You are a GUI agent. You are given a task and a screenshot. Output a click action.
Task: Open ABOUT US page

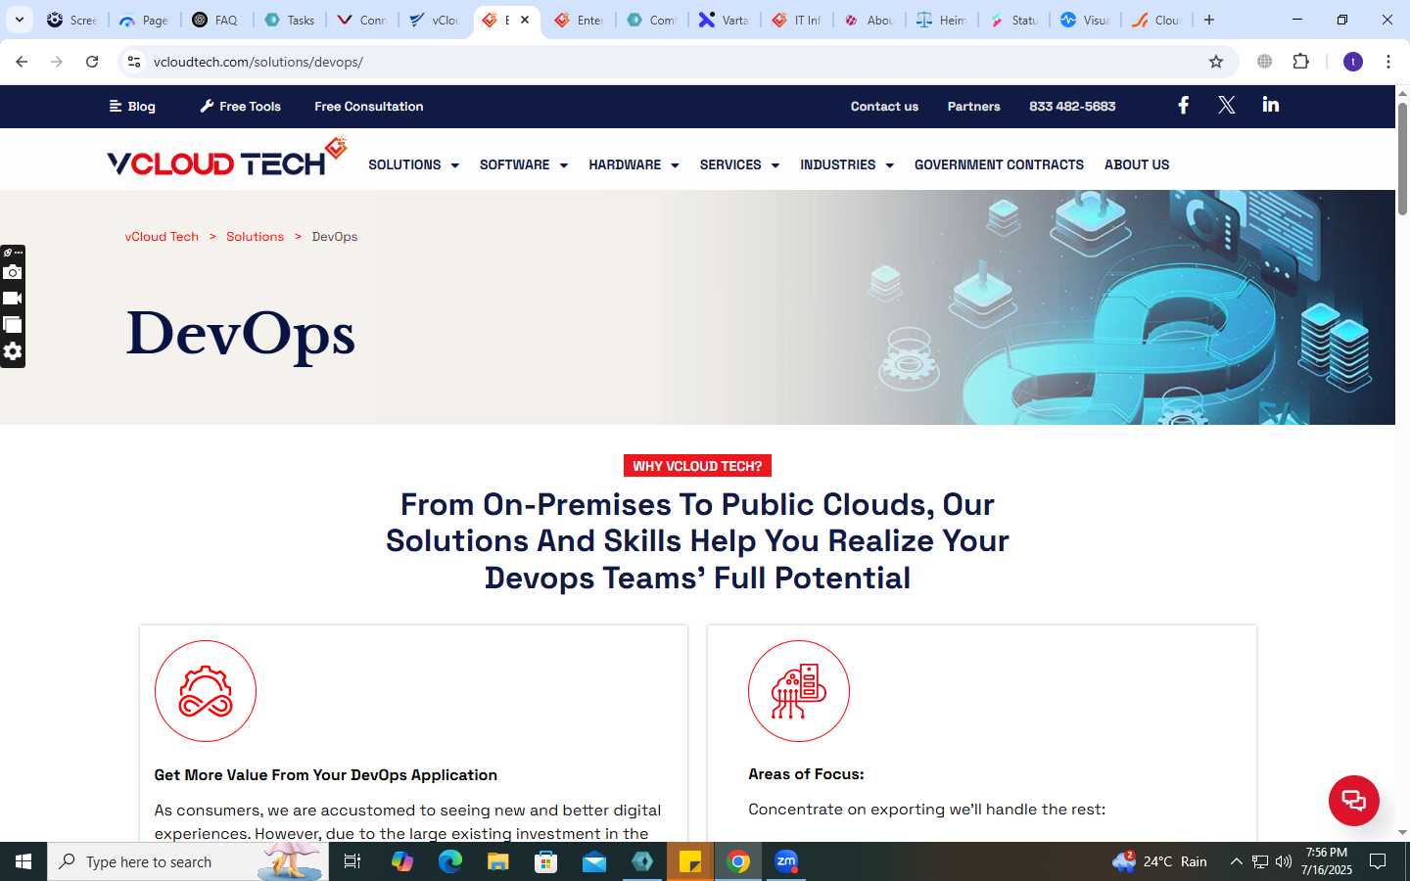1137,164
